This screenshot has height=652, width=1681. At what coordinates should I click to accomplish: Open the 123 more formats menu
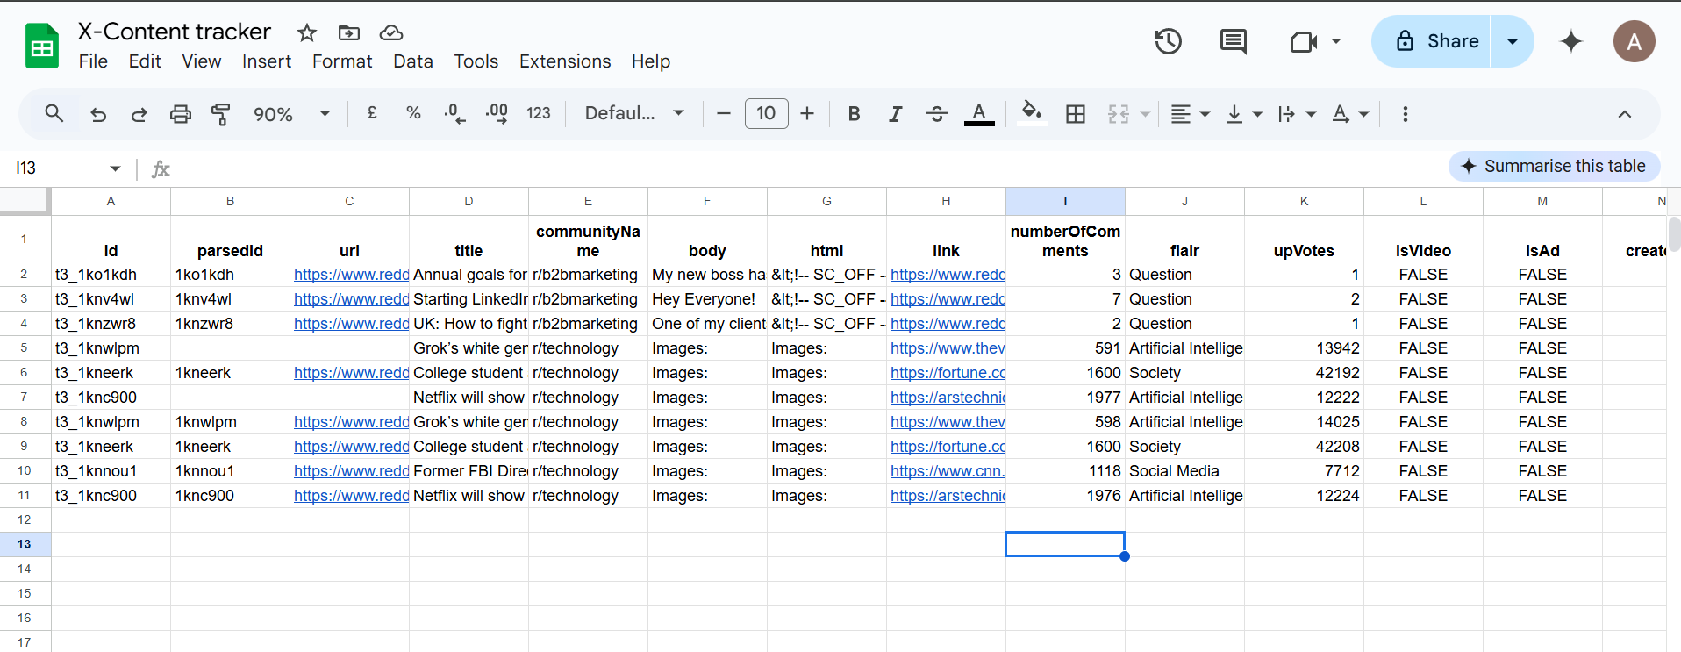[538, 113]
